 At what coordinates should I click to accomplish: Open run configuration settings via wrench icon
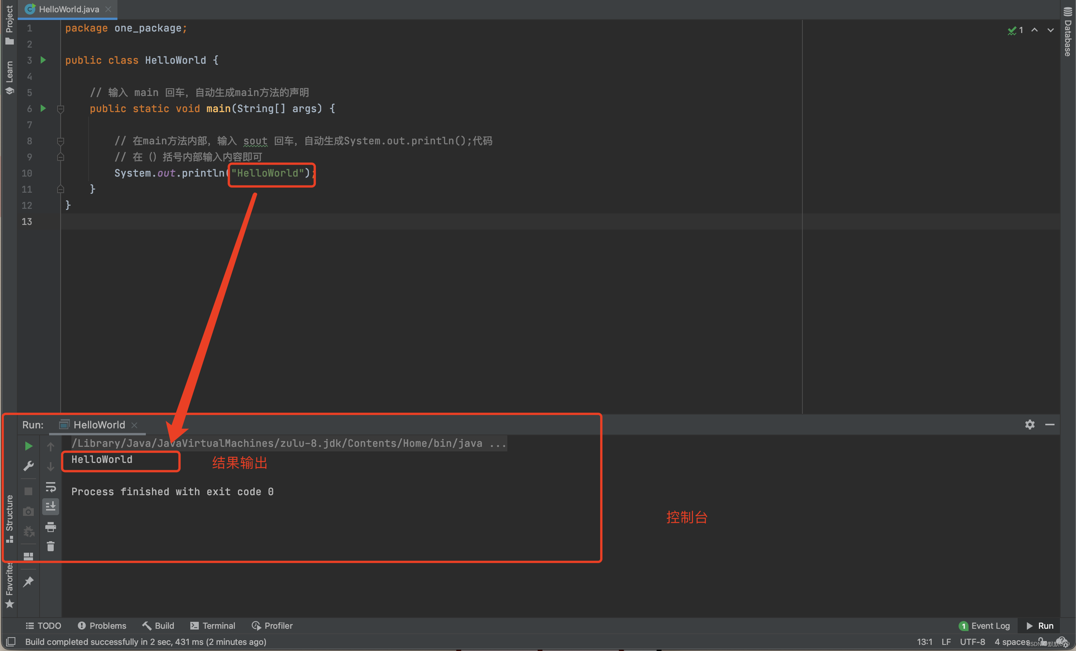(28, 465)
